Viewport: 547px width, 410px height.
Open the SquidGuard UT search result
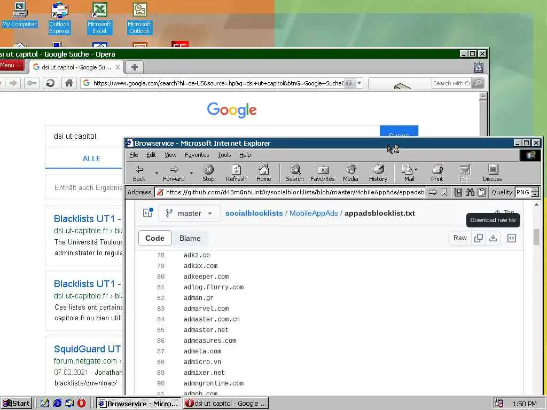(87, 349)
